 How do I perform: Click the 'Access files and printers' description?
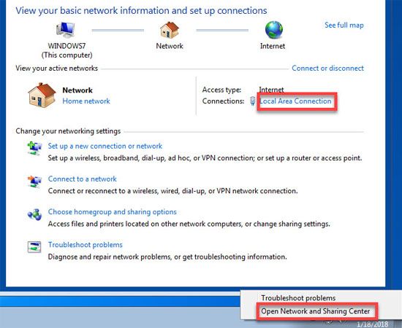click(x=189, y=224)
